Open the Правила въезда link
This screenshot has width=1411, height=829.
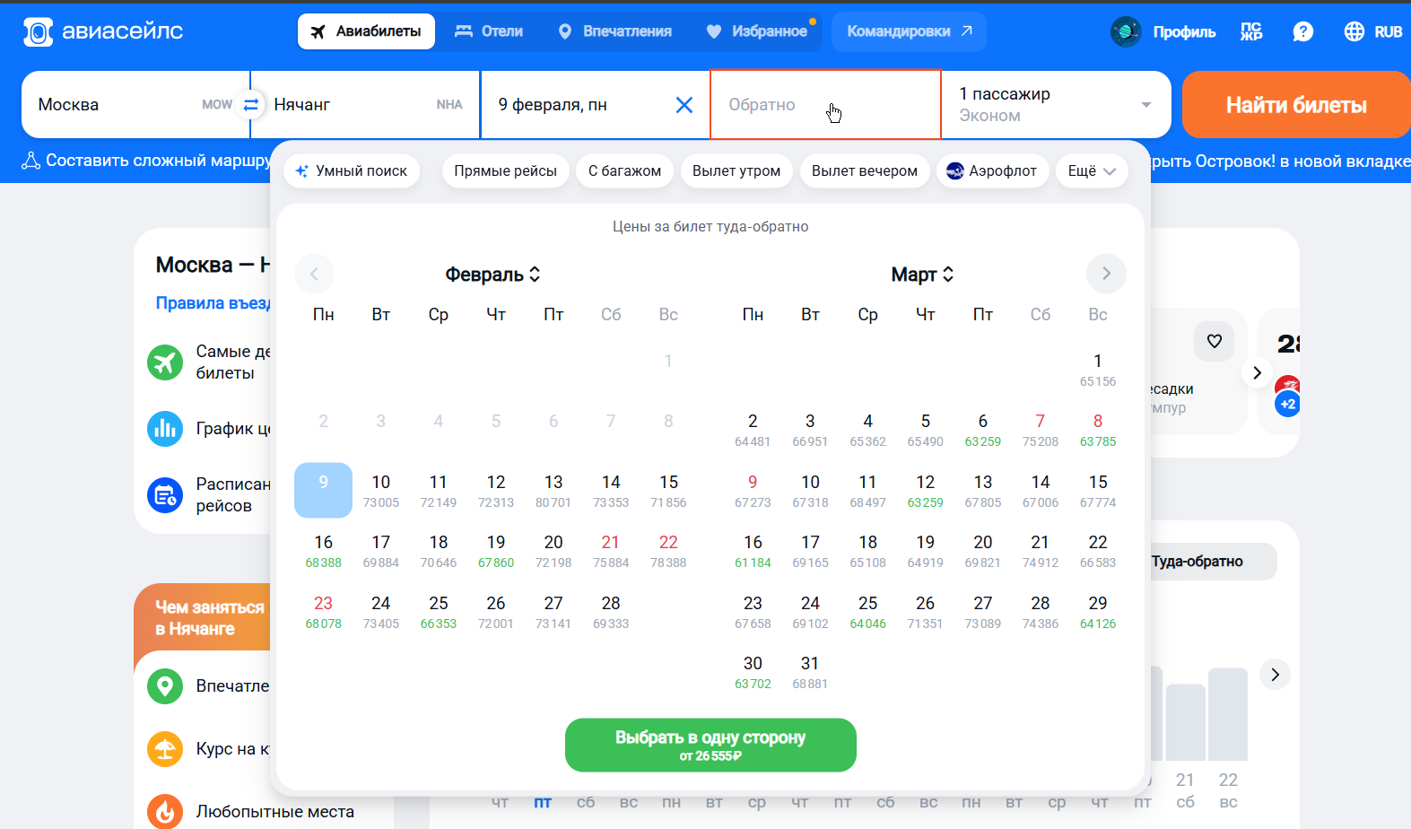click(x=213, y=303)
